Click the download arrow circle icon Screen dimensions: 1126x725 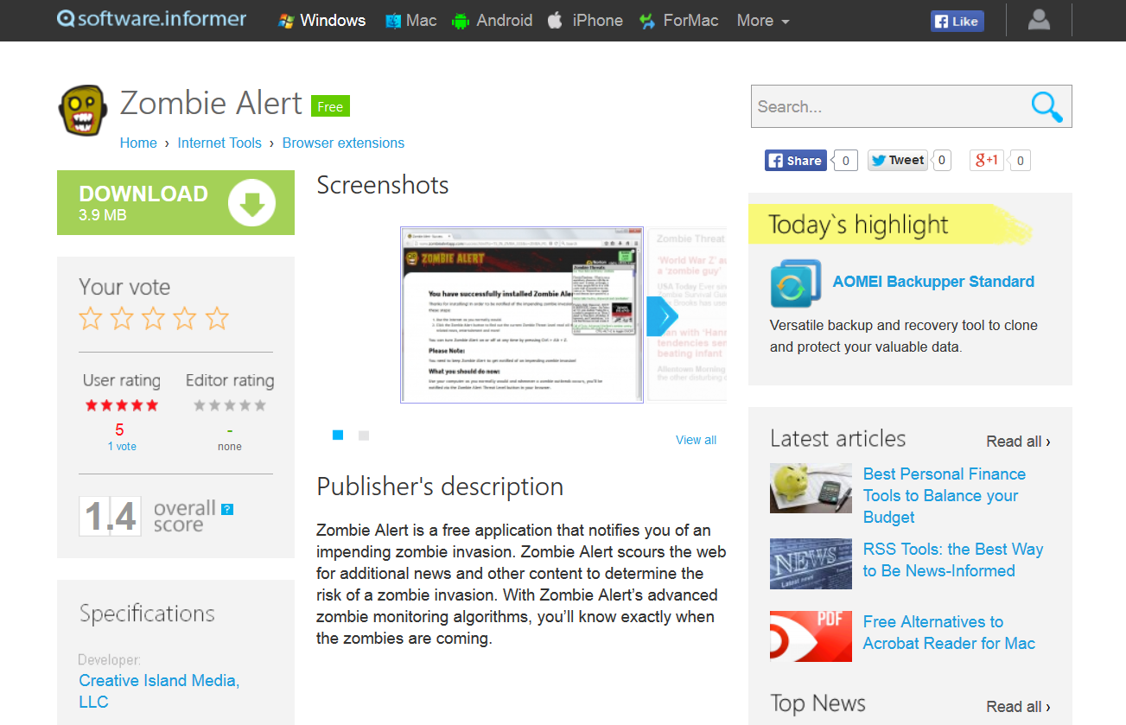click(x=251, y=203)
